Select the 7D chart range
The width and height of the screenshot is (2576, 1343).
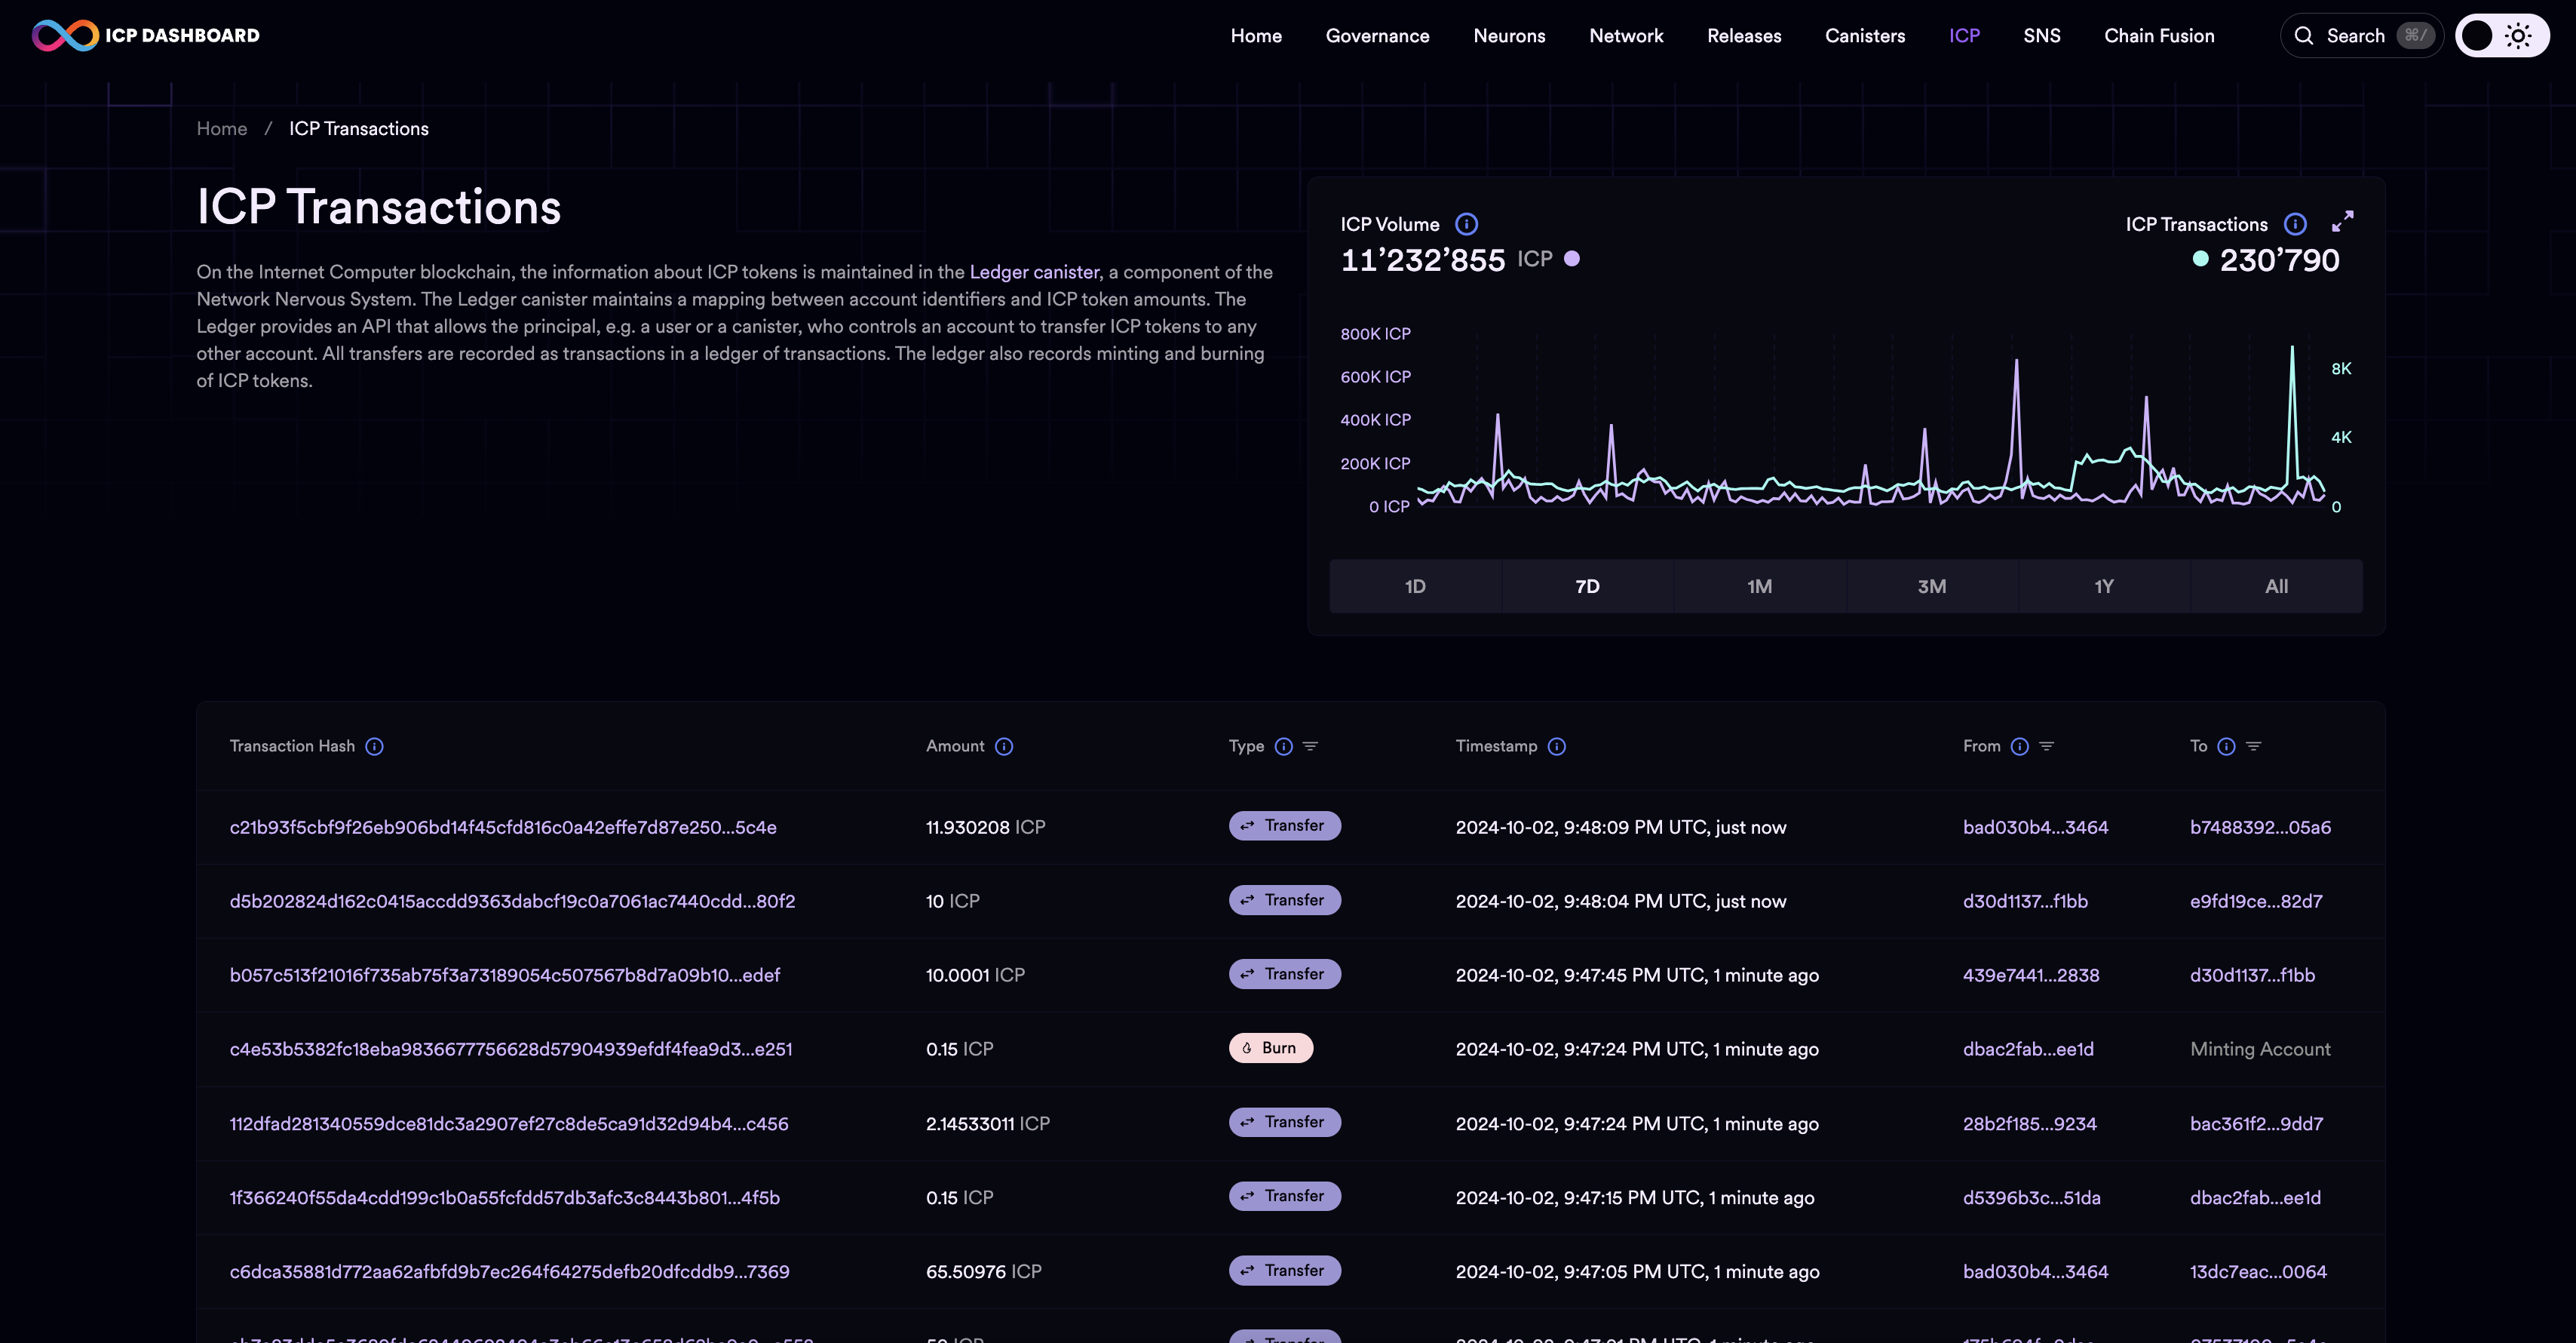tap(1587, 586)
